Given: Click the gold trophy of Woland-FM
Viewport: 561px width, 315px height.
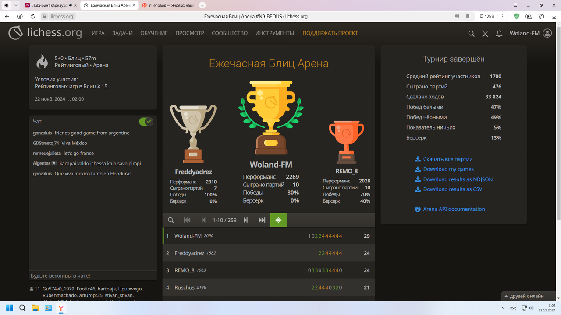Looking at the screenshot, I should tap(271, 118).
